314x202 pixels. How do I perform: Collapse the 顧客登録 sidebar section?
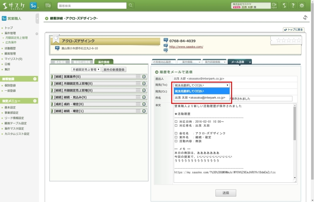35,79
